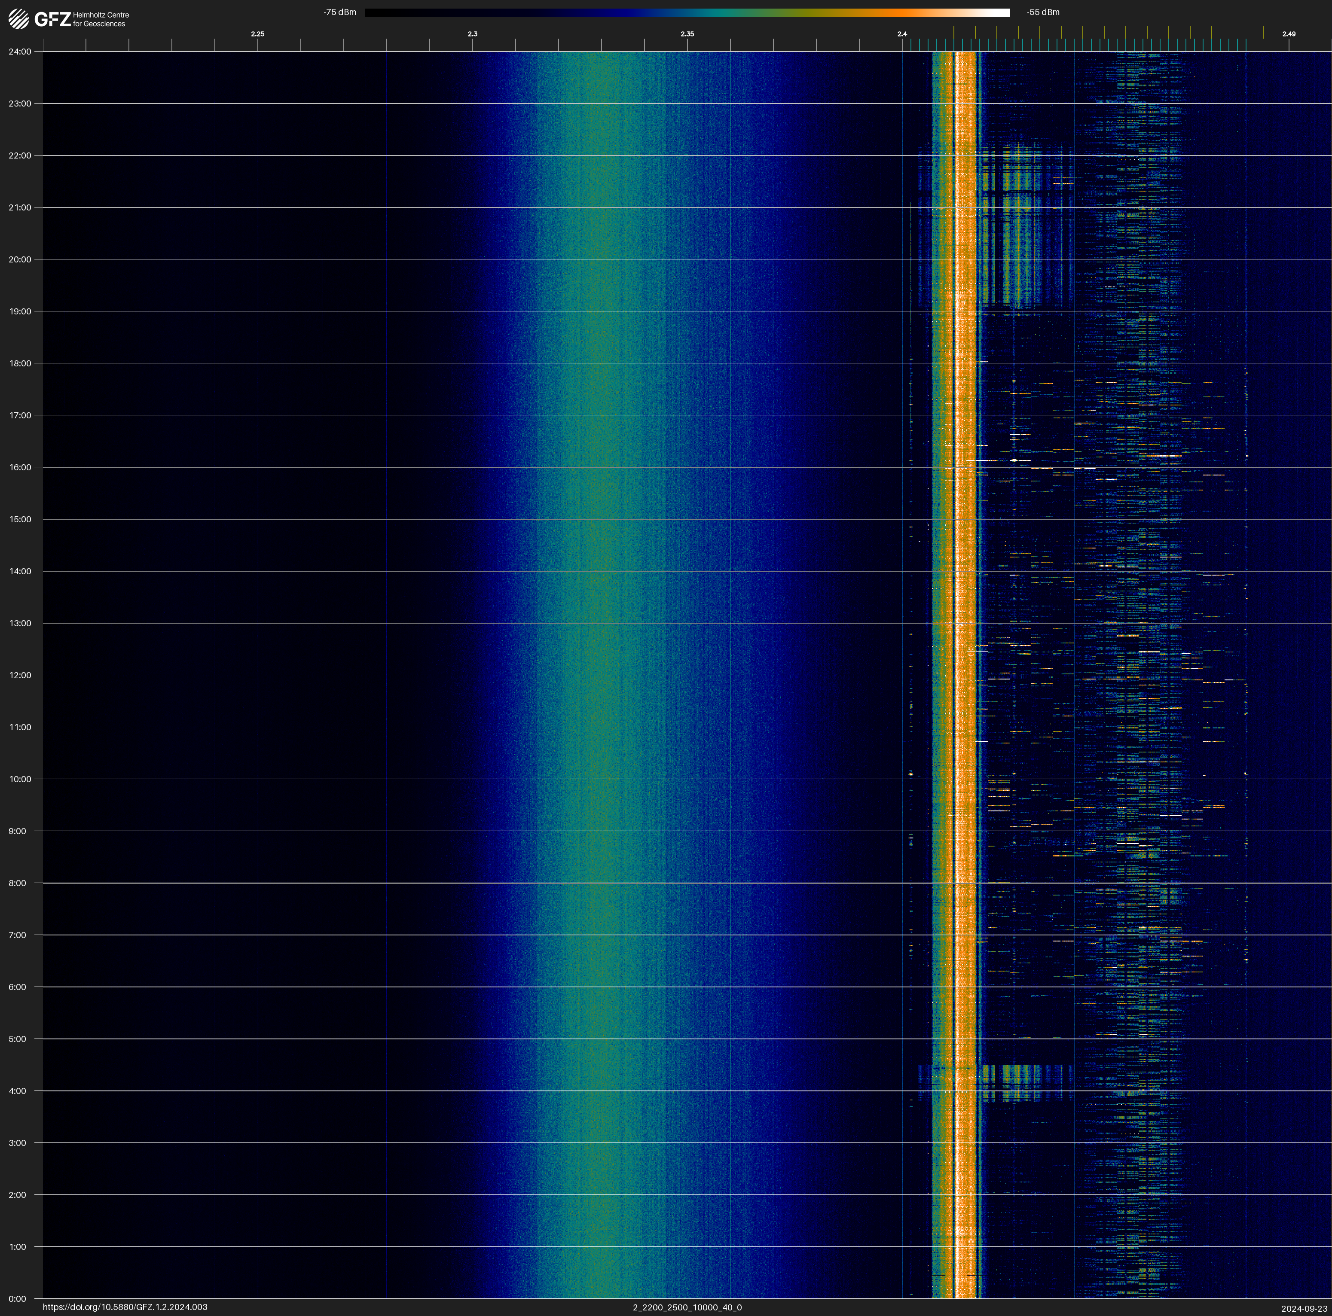Click the 24:00 time axis label
Screen dimensions: 1332x1316
click(x=20, y=52)
